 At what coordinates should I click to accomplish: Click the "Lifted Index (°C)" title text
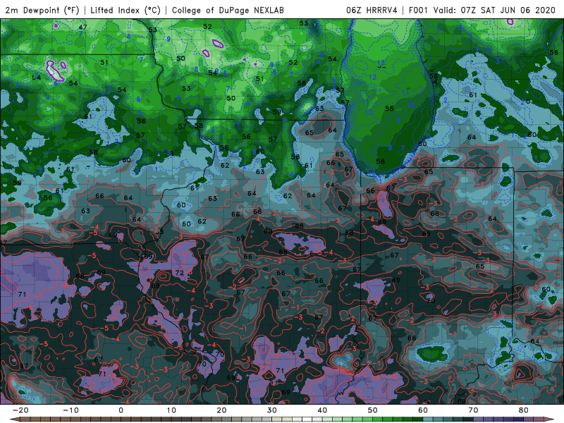coord(125,10)
